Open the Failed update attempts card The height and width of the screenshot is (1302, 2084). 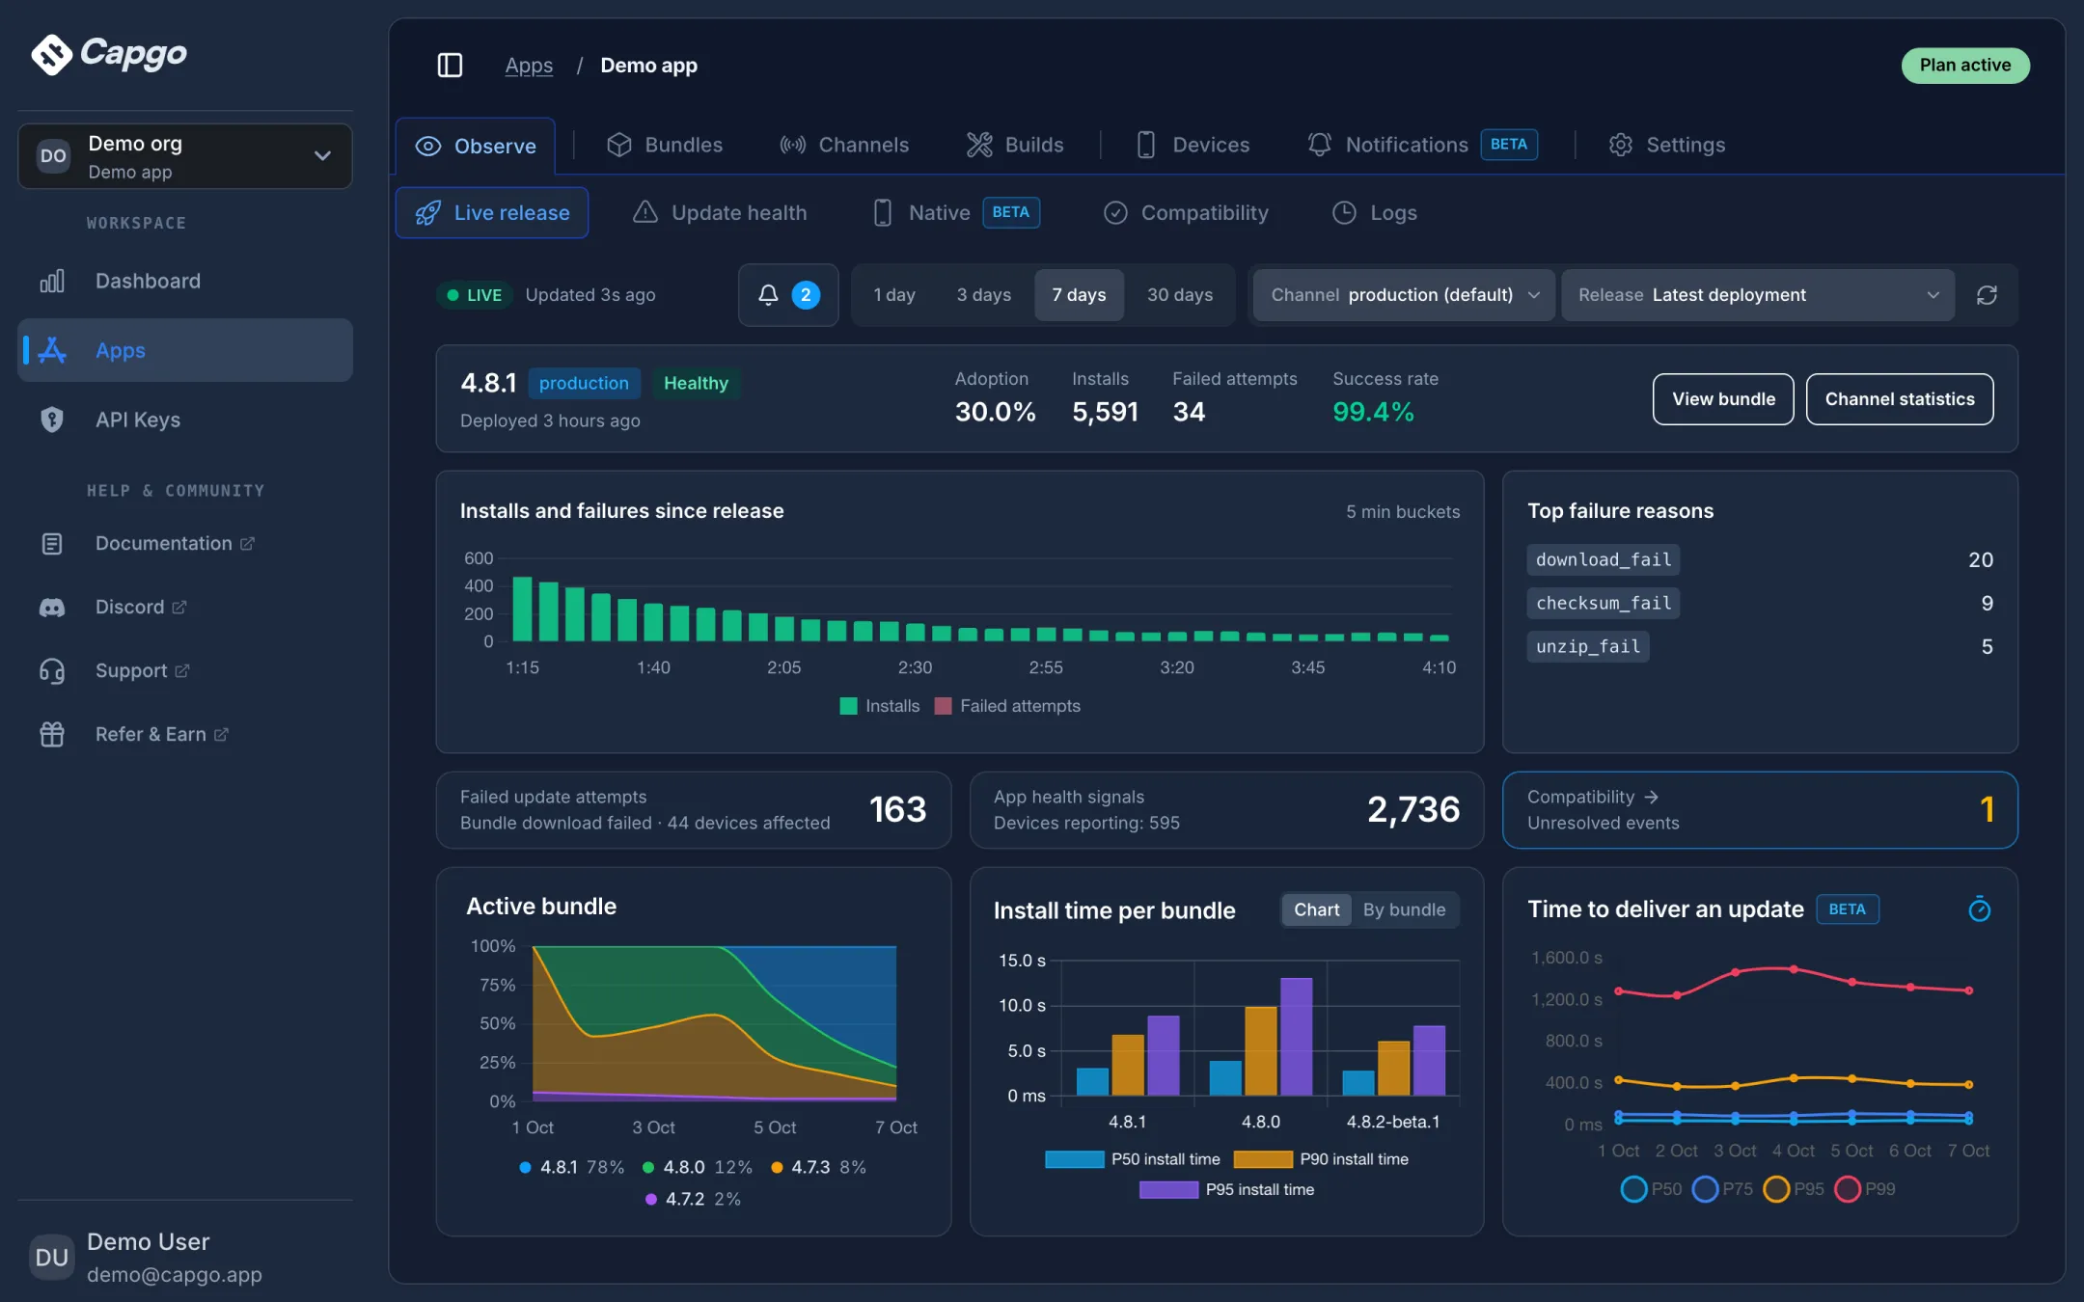coord(693,810)
